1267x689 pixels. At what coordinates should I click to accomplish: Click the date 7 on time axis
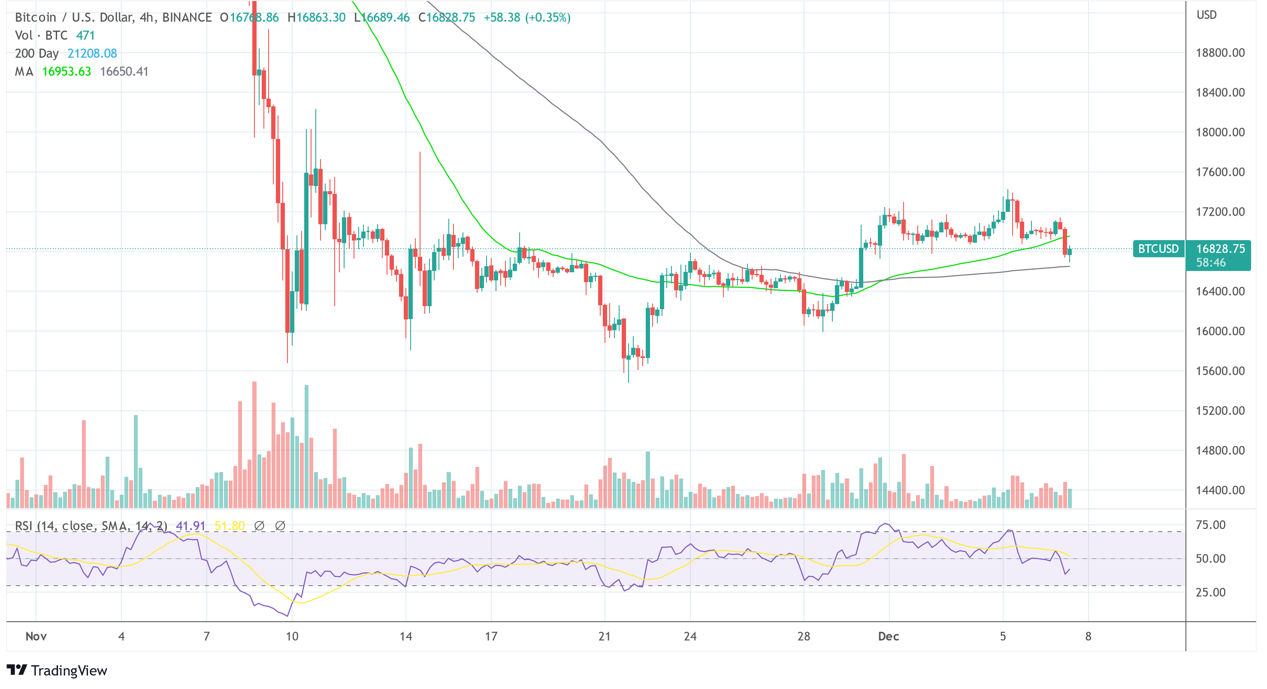tap(206, 637)
